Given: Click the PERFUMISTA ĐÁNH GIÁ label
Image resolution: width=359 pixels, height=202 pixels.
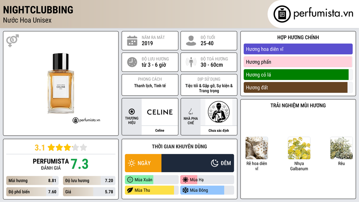Looking at the screenshot, I should 50,164.
